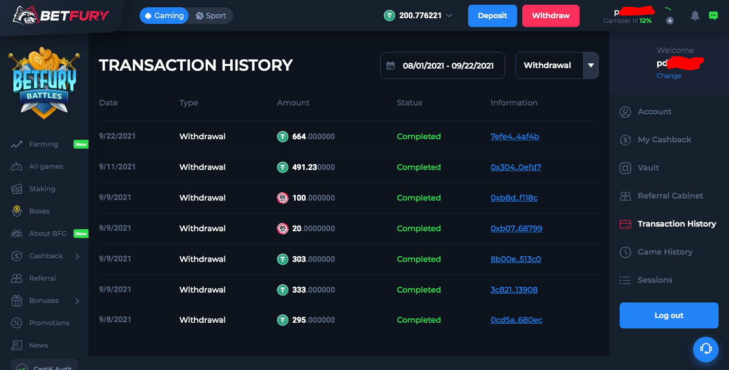Click the Referral people icon

pyautogui.click(x=17, y=279)
